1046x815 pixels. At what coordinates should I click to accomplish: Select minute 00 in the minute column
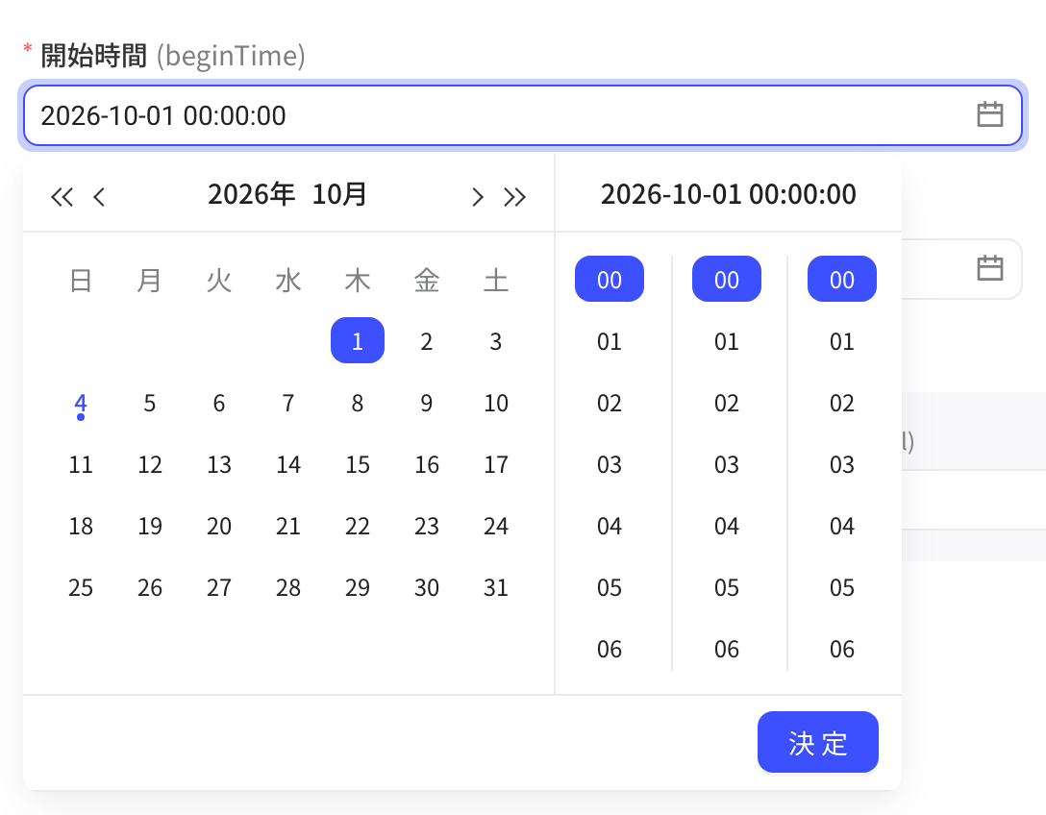pos(727,279)
